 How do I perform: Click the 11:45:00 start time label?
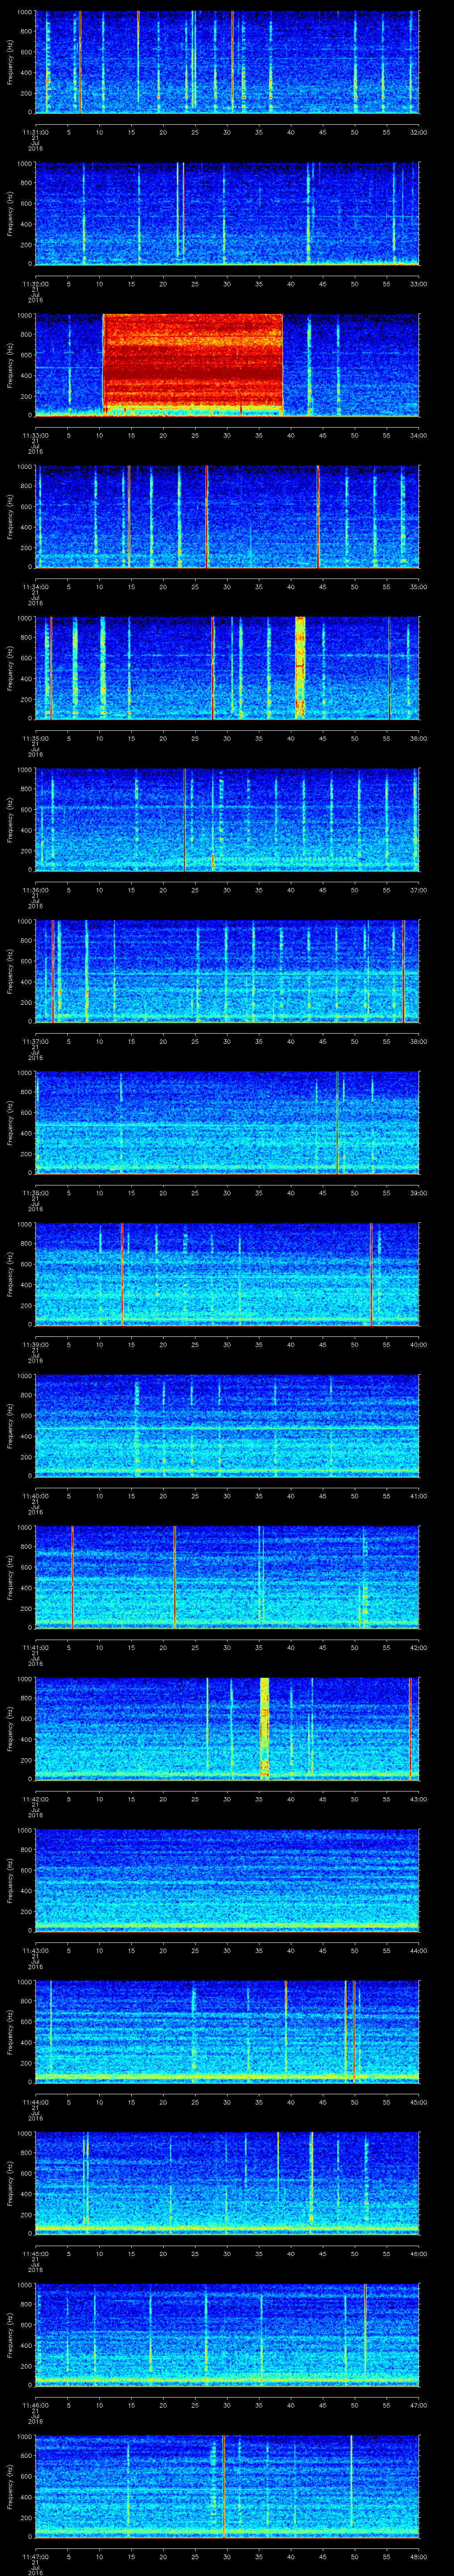pos(35,2253)
